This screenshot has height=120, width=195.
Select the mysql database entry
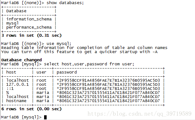click(12, 23)
